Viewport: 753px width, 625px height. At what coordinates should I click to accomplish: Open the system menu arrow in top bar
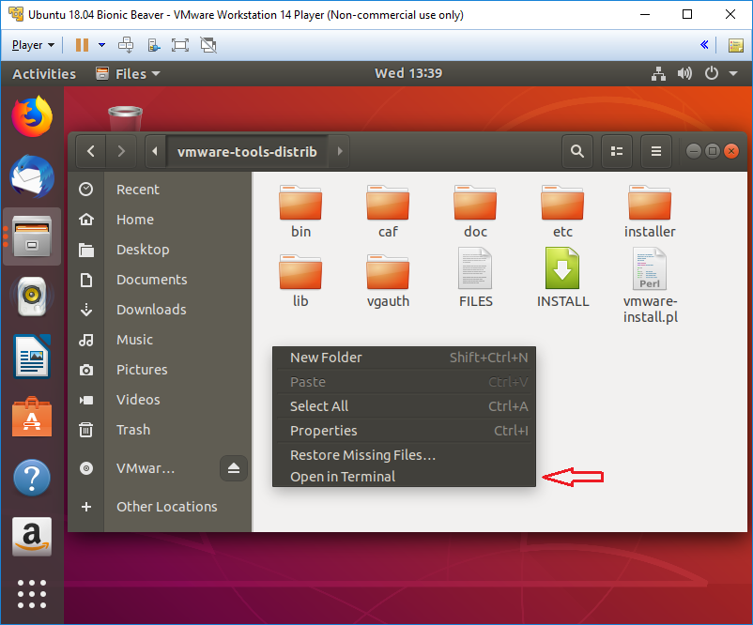pyautogui.click(x=733, y=74)
